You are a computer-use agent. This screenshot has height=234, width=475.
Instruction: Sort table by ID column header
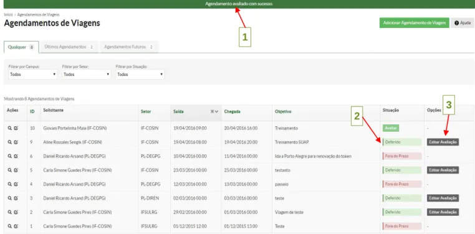32,111
